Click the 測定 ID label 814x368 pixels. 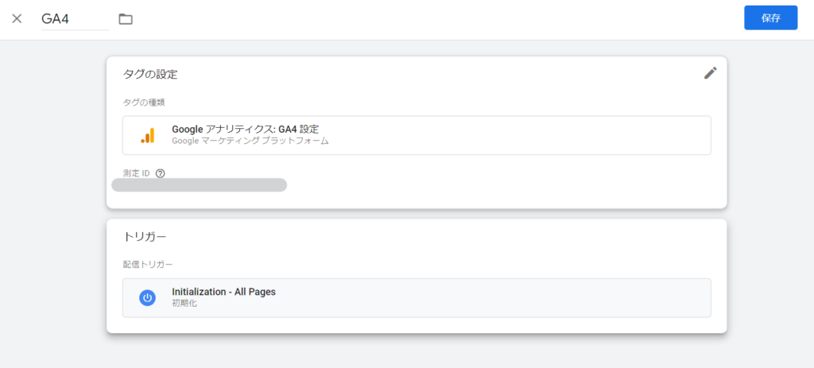(x=137, y=173)
